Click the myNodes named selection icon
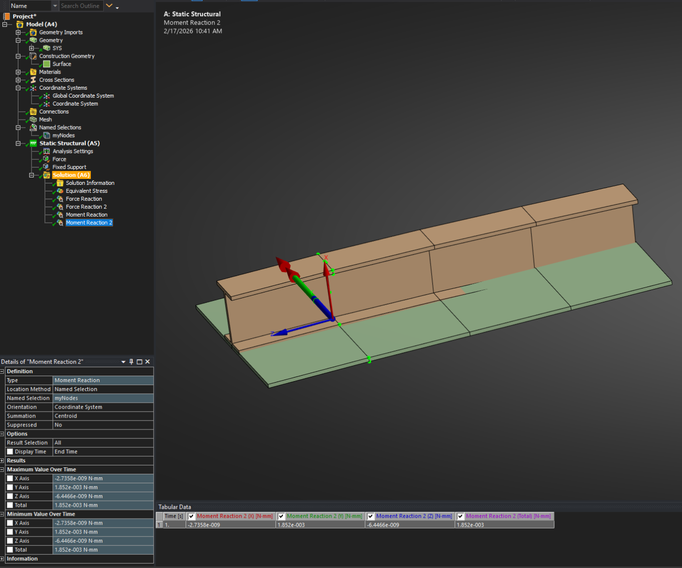Viewport: 682px width, 568px height. (46, 136)
